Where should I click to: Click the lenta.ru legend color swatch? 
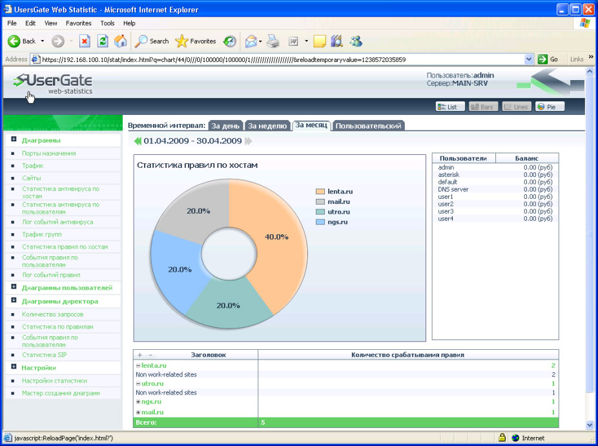(x=320, y=192)
